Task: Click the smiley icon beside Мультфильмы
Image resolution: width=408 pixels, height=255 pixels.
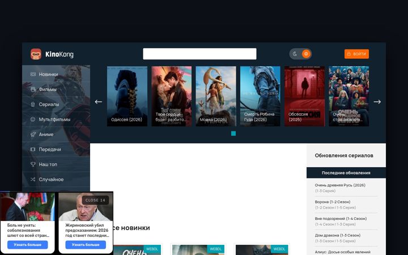Action: [x=33, y=120]
